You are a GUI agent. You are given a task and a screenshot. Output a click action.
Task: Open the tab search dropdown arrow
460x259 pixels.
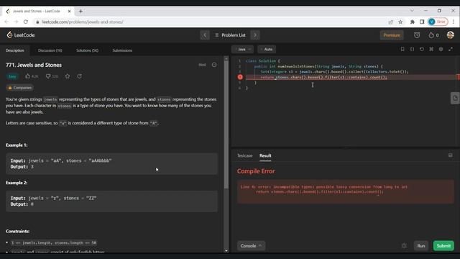pyautogui.click(x=412, y=11)
